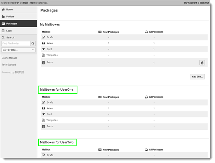Click the search magnifier button beside Find File/Folder
The width and height of the screenshot is (215, 163).
33,43
